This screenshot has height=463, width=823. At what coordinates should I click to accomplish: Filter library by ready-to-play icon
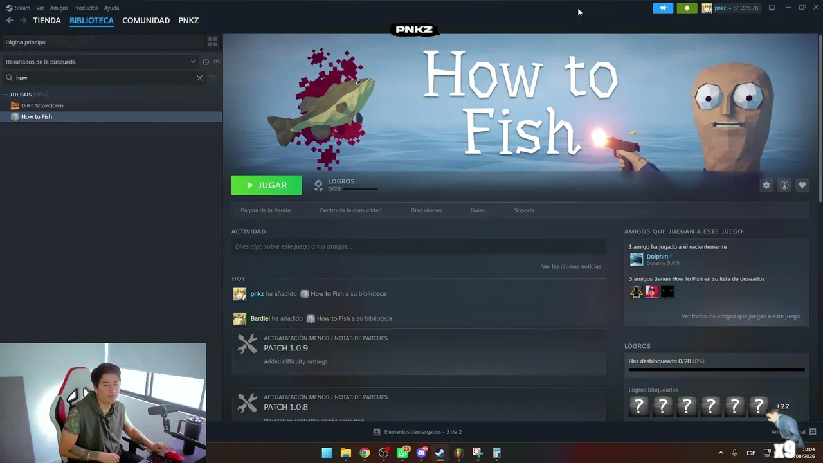coord(217,62)
